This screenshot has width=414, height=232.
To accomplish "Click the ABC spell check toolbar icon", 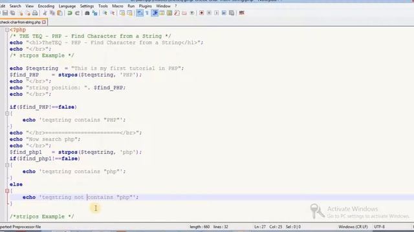I will [x=241, y=13].
